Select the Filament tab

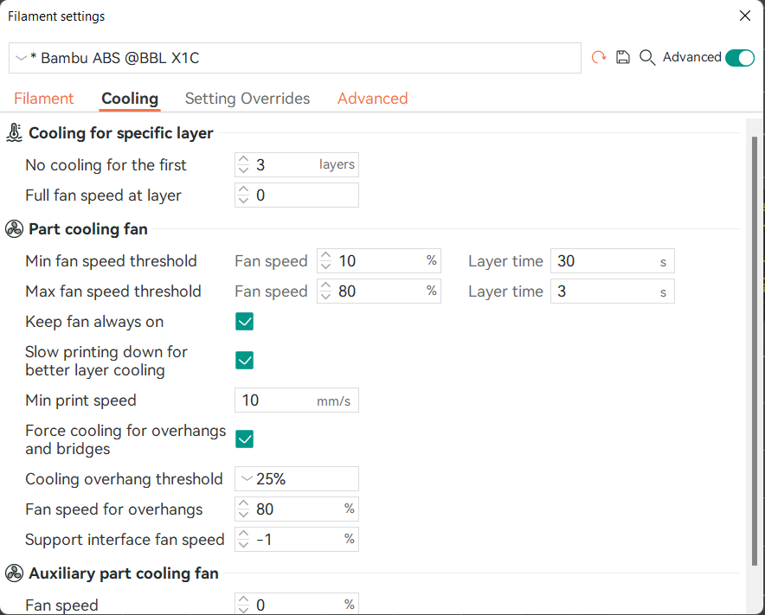43,98
